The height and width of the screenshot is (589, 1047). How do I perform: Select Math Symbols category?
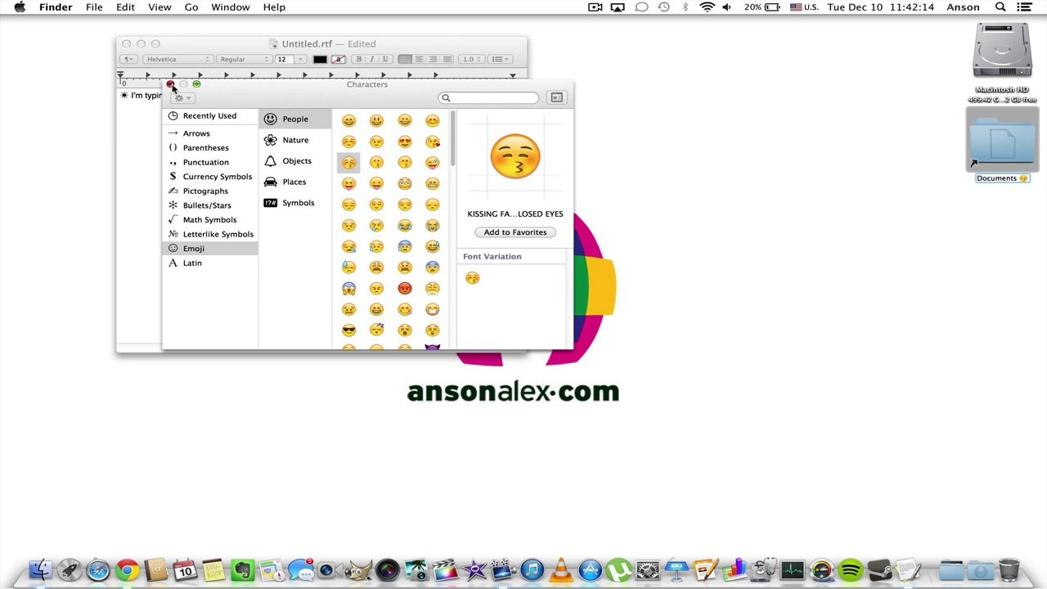click(210, 220)
